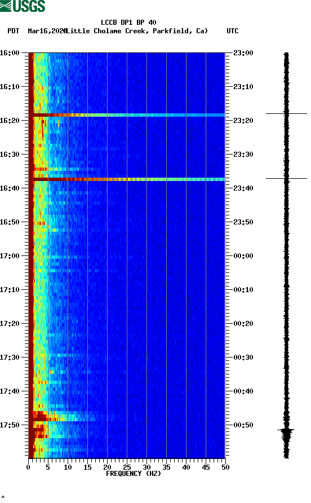Click the 17:50 PDT time label
This screenshot has height=503, width=311.
pos(10,425)
